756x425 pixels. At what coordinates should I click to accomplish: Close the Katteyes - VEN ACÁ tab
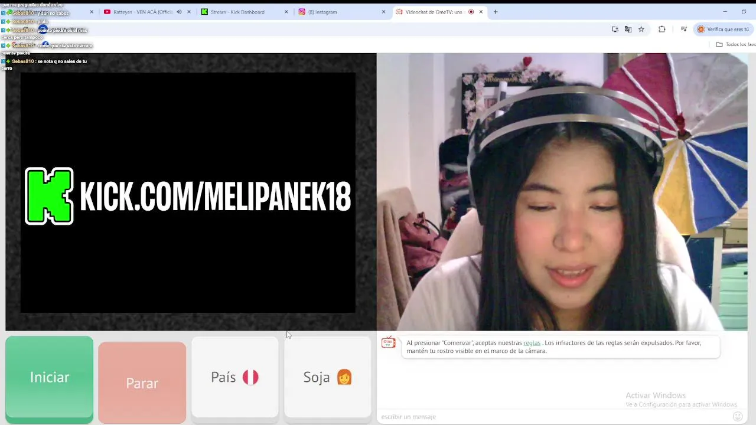point(189,12)
